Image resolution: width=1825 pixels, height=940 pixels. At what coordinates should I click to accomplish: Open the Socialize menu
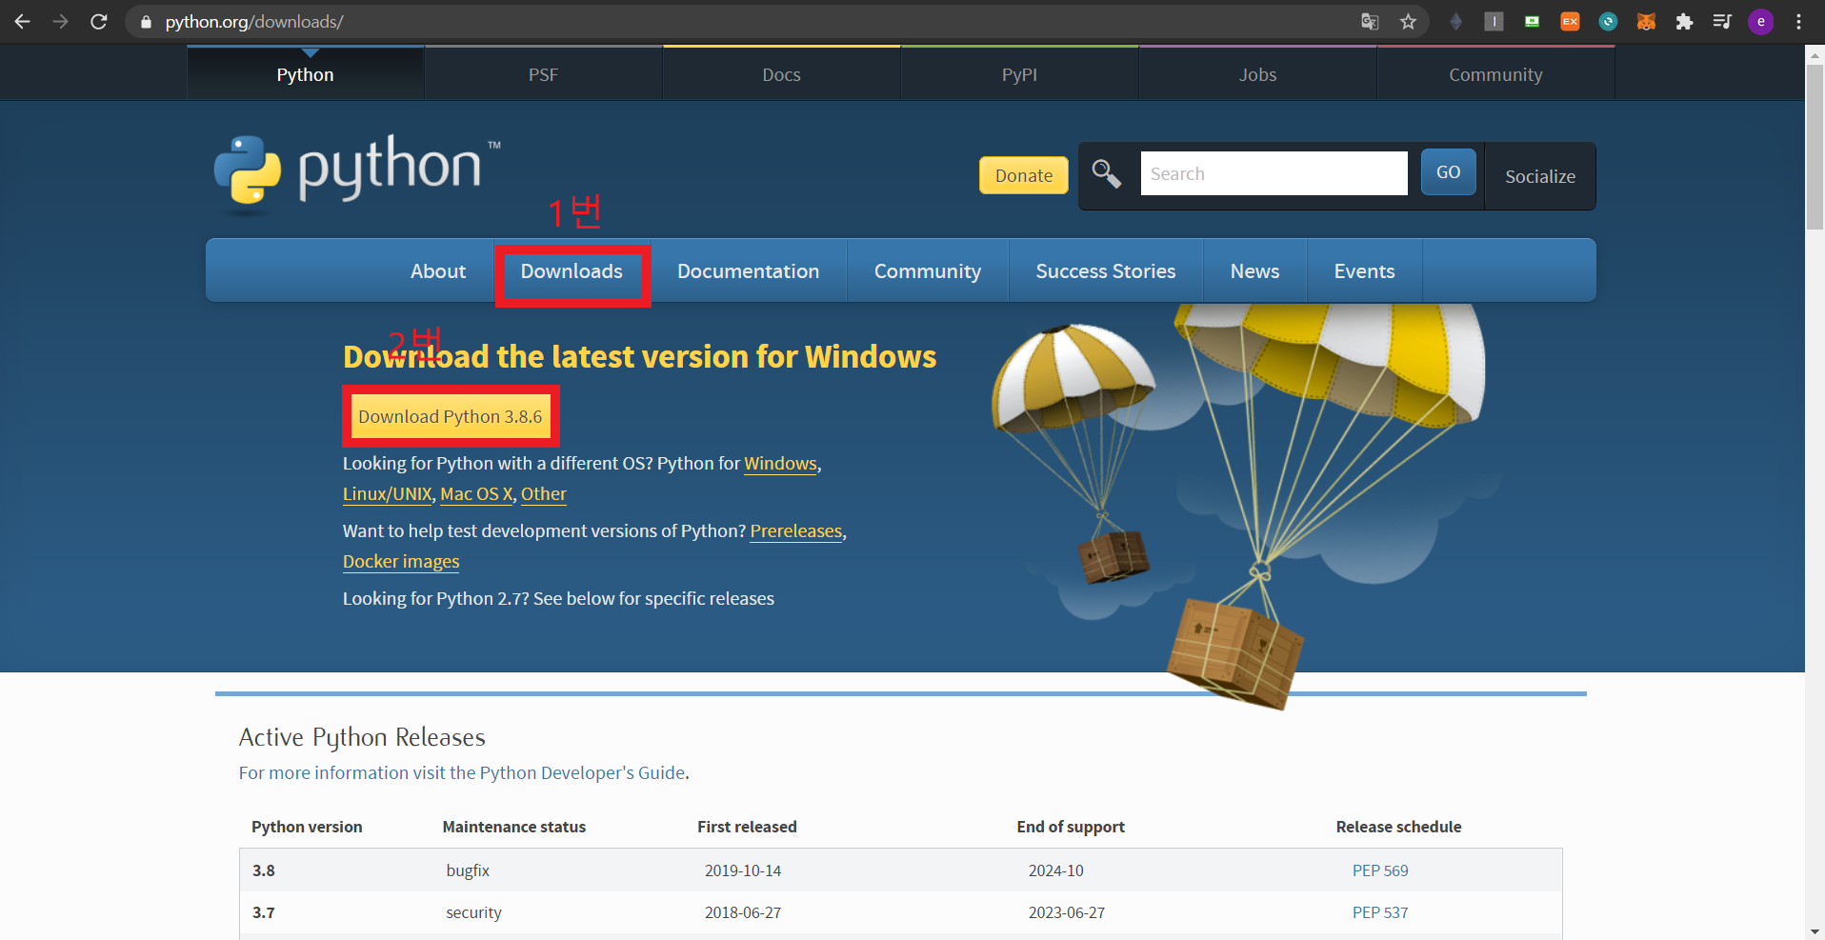pyautogui.click(x=1540, y=176)
